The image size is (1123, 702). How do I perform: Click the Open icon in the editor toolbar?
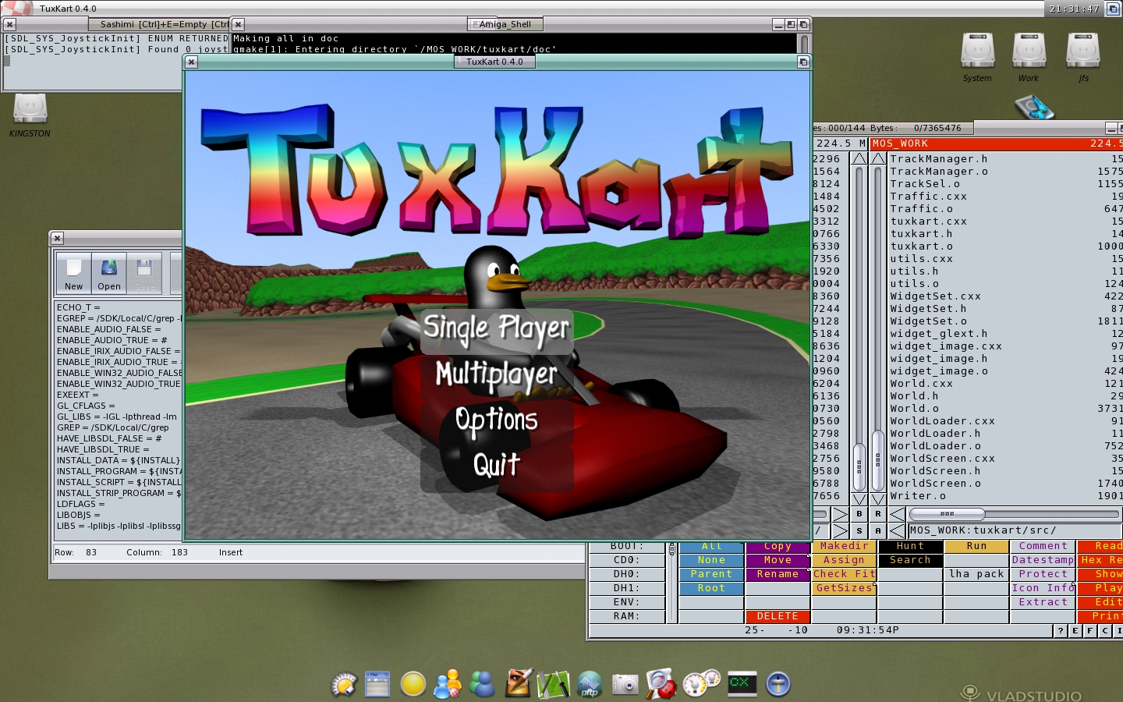pyautogui.click(x=109, y=273)
